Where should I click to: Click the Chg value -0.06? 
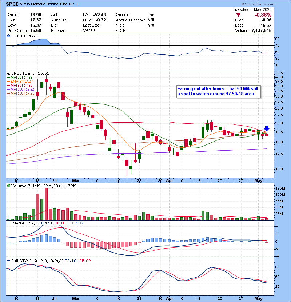point(266,20)
